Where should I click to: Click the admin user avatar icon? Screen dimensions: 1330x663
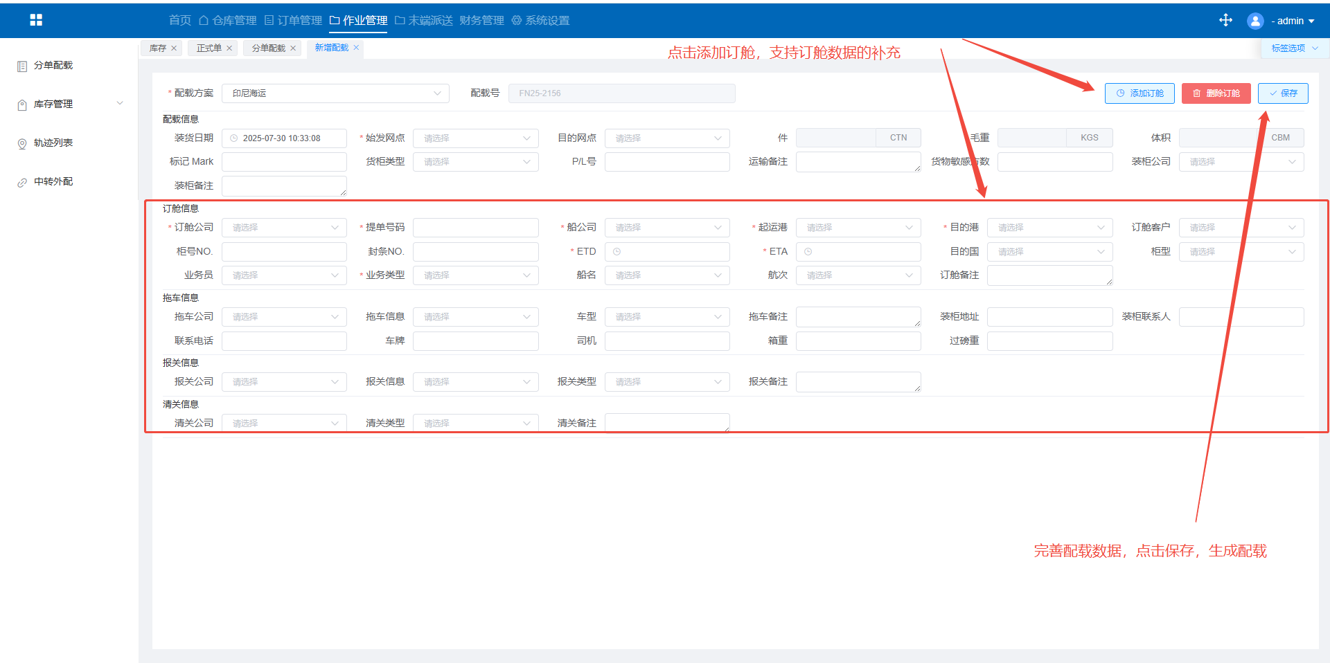click(1254, 21)
